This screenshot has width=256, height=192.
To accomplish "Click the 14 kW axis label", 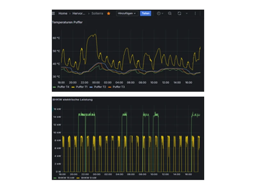I will 57,117.
